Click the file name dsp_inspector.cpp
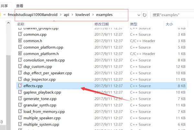The image size is (194, 130). (39, 79)
